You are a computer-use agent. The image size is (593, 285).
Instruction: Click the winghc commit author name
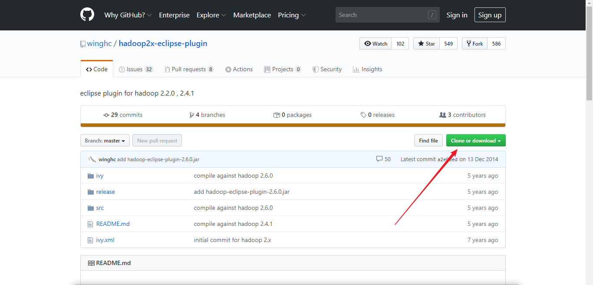(107, 159)
